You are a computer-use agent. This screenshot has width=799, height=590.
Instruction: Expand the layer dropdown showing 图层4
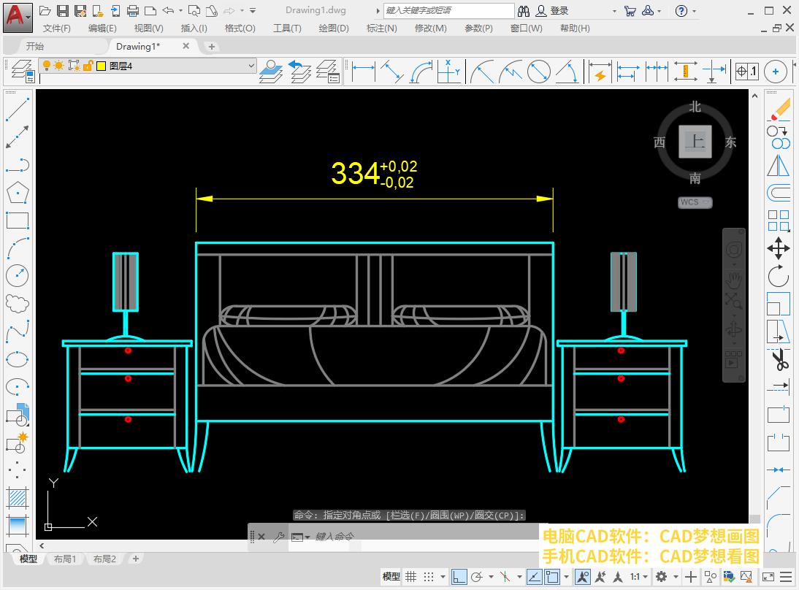[251, 66]
